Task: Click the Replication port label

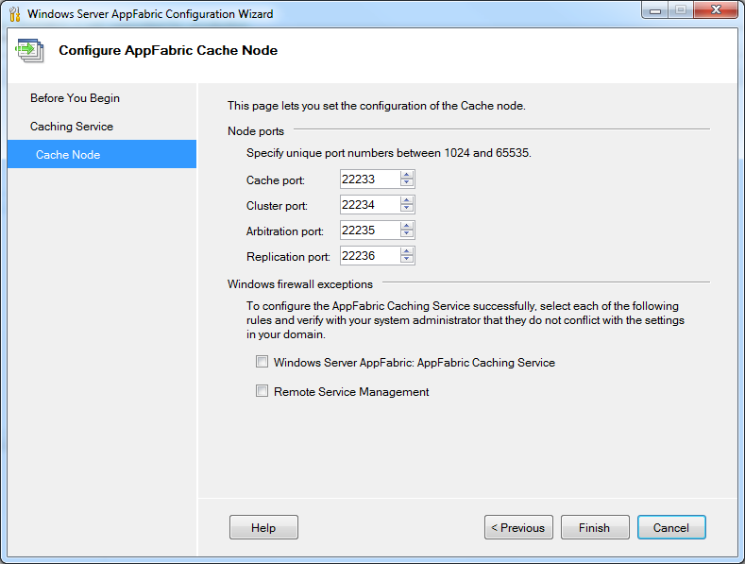Action: pos(288,257)
